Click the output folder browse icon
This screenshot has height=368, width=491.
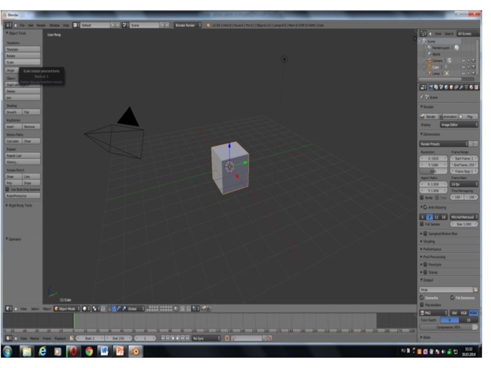pyautogui.click(x=476, y=289)
